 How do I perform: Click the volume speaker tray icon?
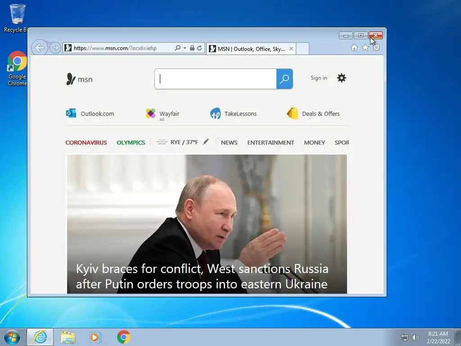click(x=415, y=337)
